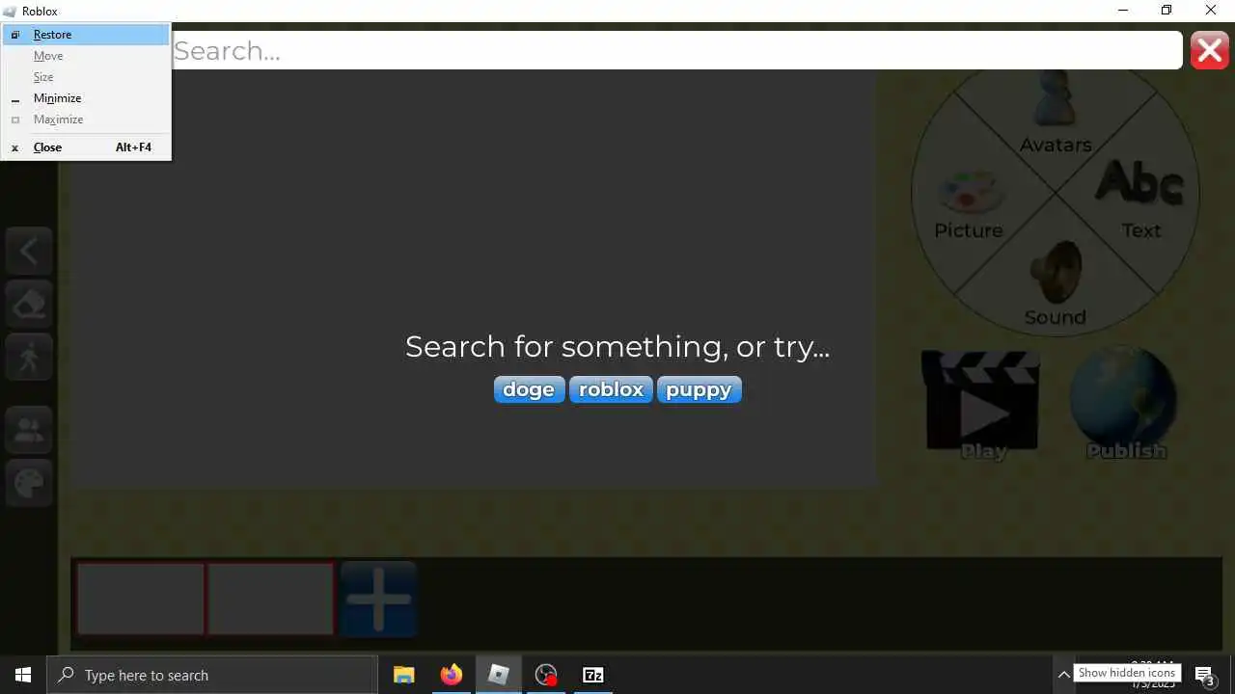
Task: Click the Play clapperboard icon
Action: point(982,403)
